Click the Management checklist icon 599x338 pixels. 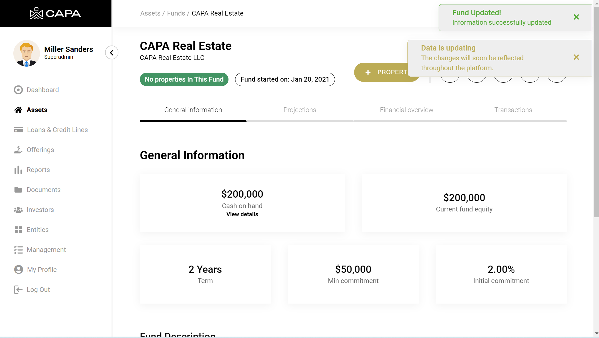coord(18,250)
